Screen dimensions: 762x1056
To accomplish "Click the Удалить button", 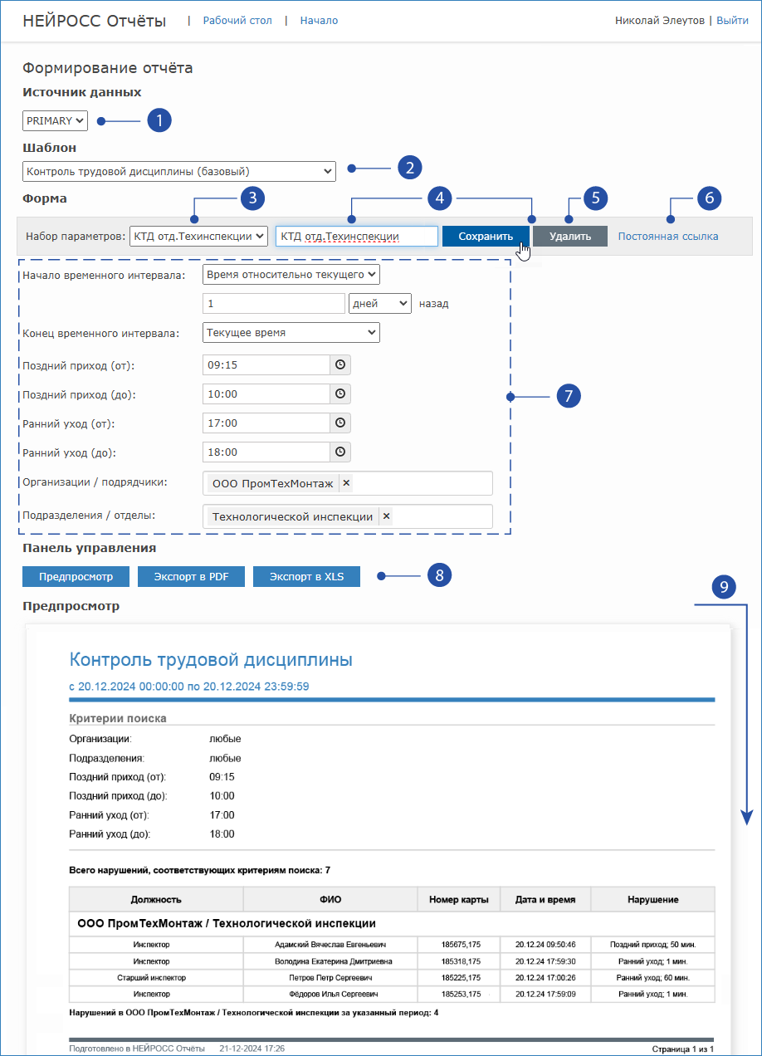I will pyautogui.click(x=570, y=237).
